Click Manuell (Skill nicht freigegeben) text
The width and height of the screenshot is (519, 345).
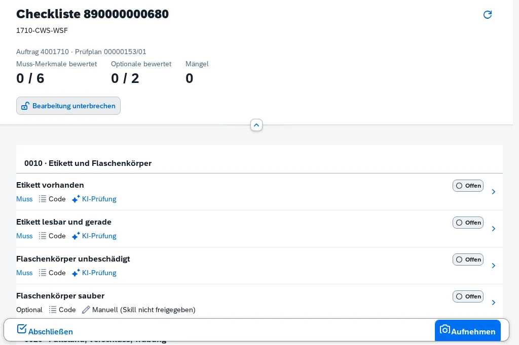pos(143,310)
